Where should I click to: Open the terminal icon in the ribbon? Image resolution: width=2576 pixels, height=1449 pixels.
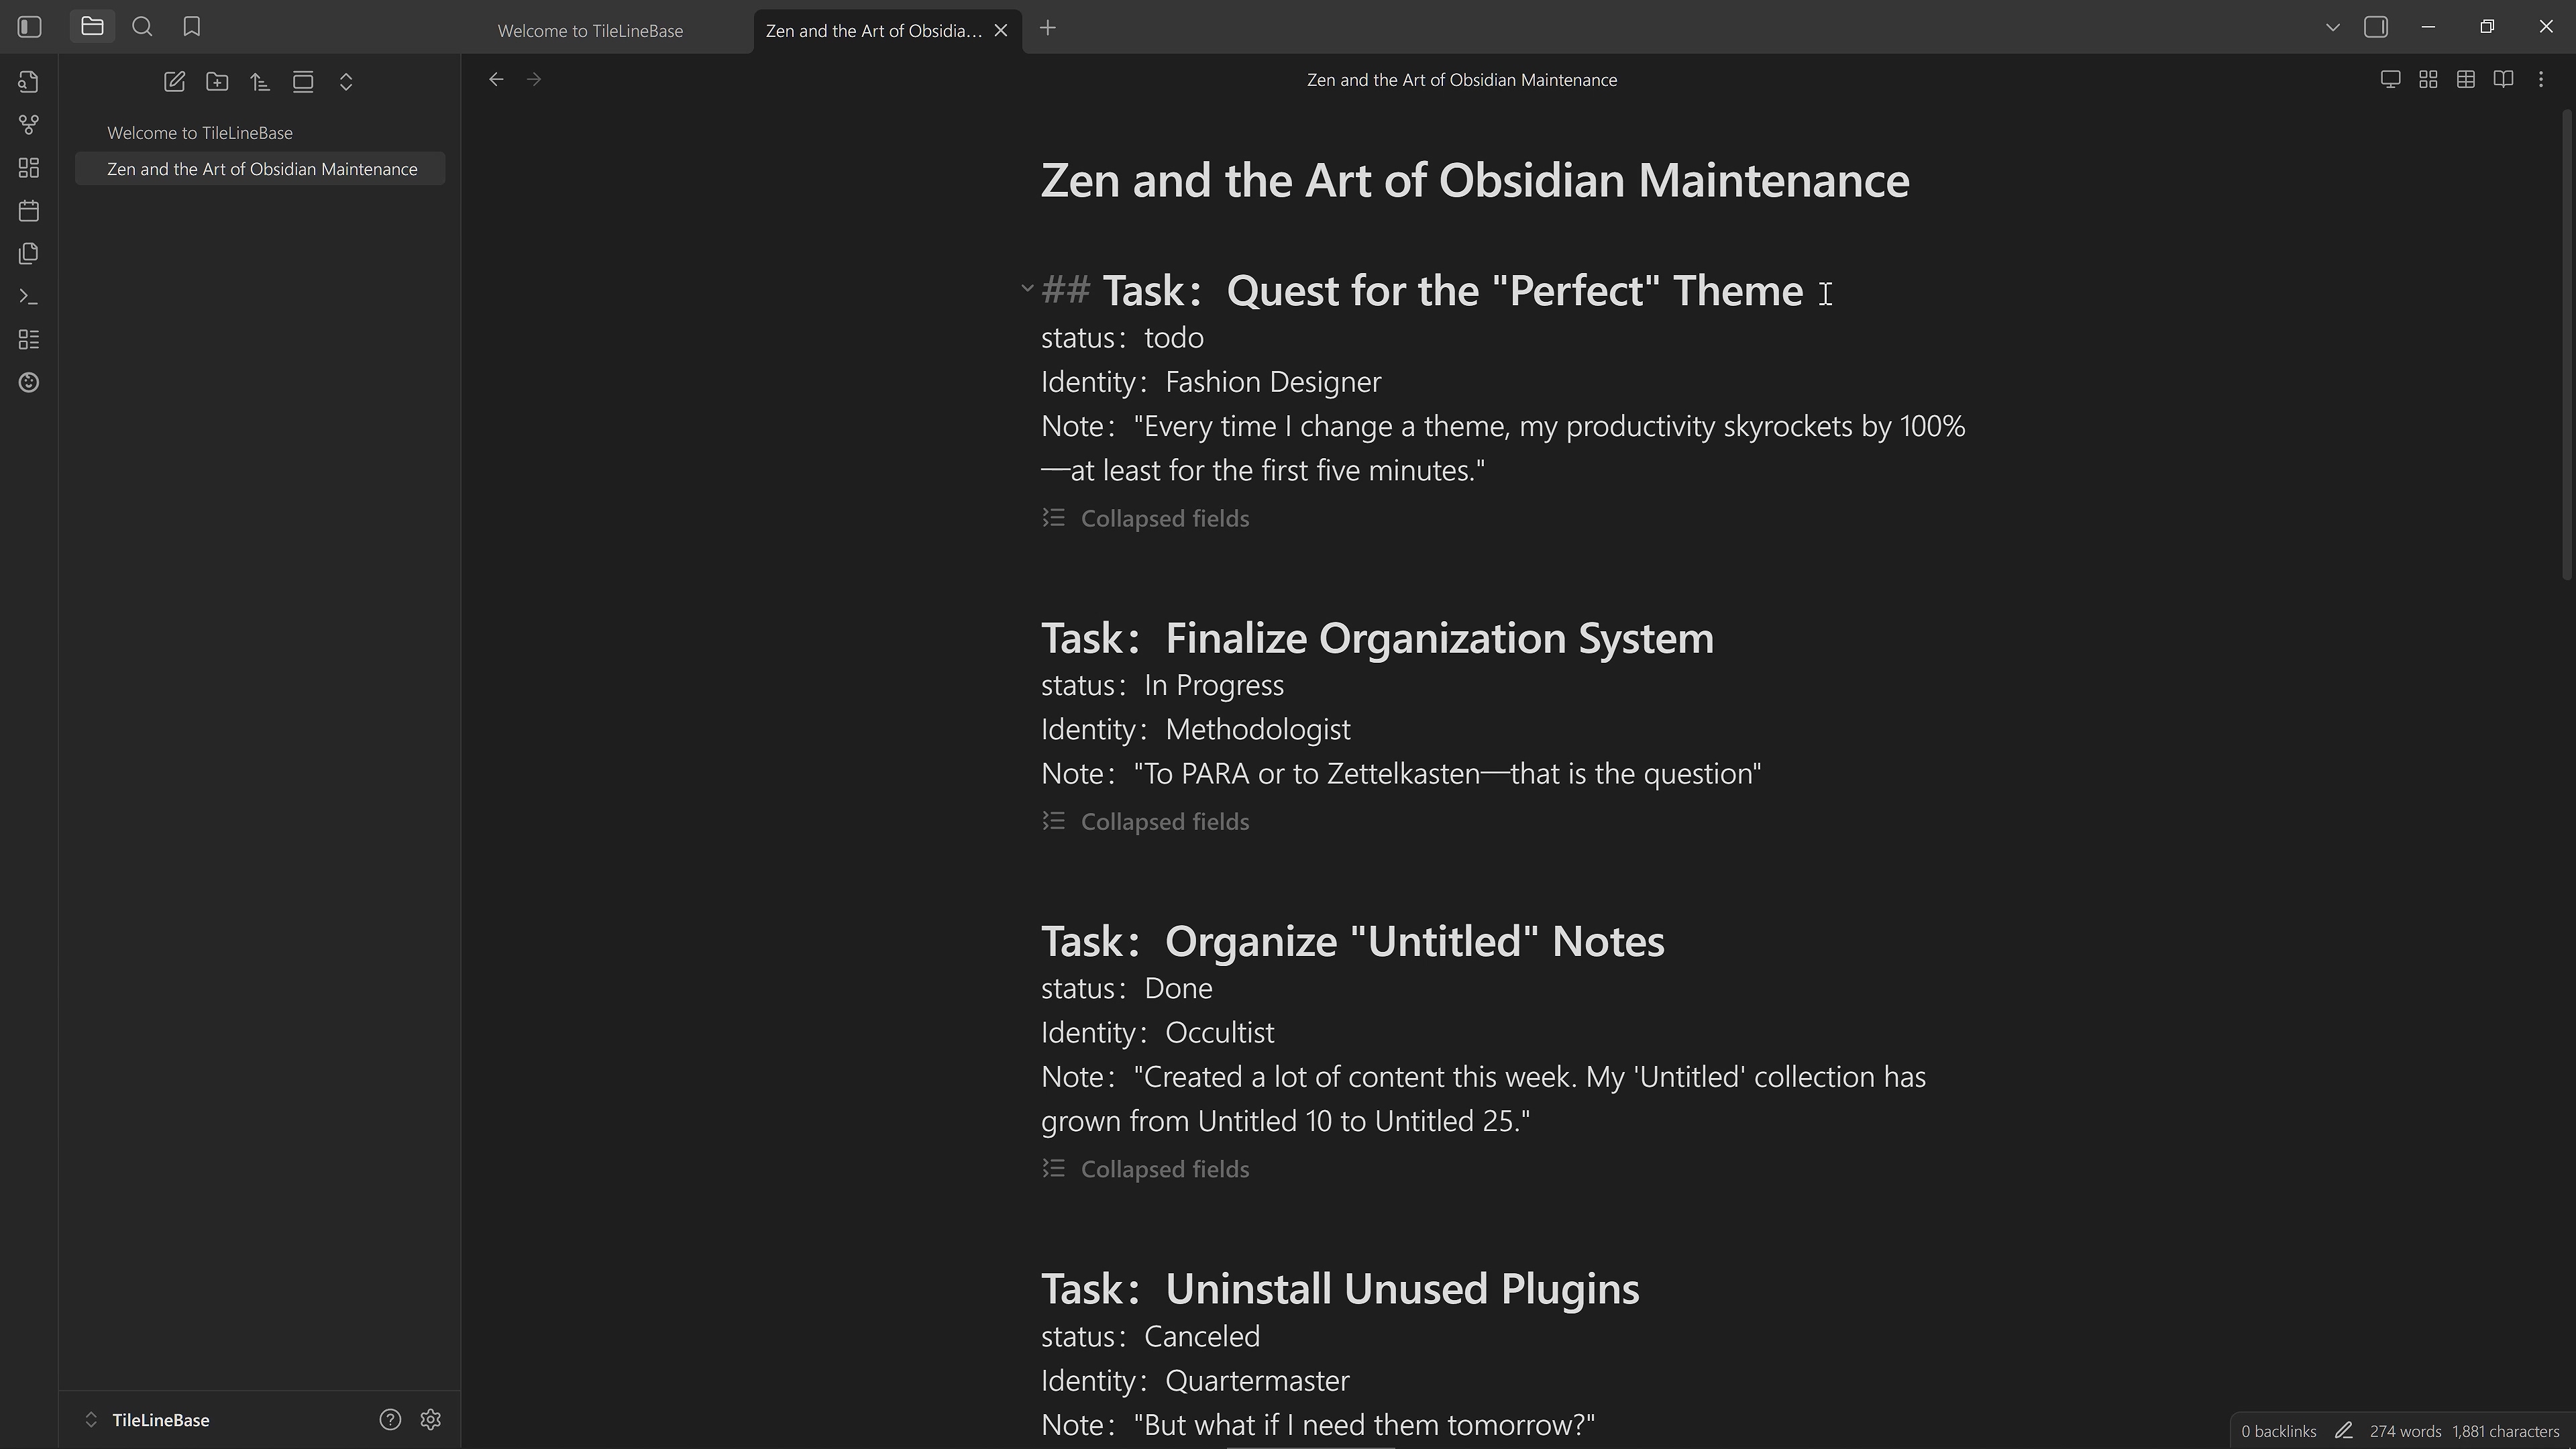28,296
